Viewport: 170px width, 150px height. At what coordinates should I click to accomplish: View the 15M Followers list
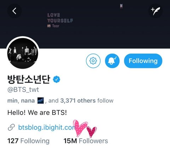click(86, 141)
